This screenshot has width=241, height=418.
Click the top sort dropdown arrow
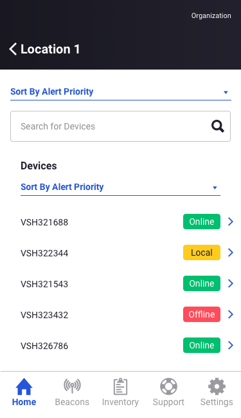(226, 93)
